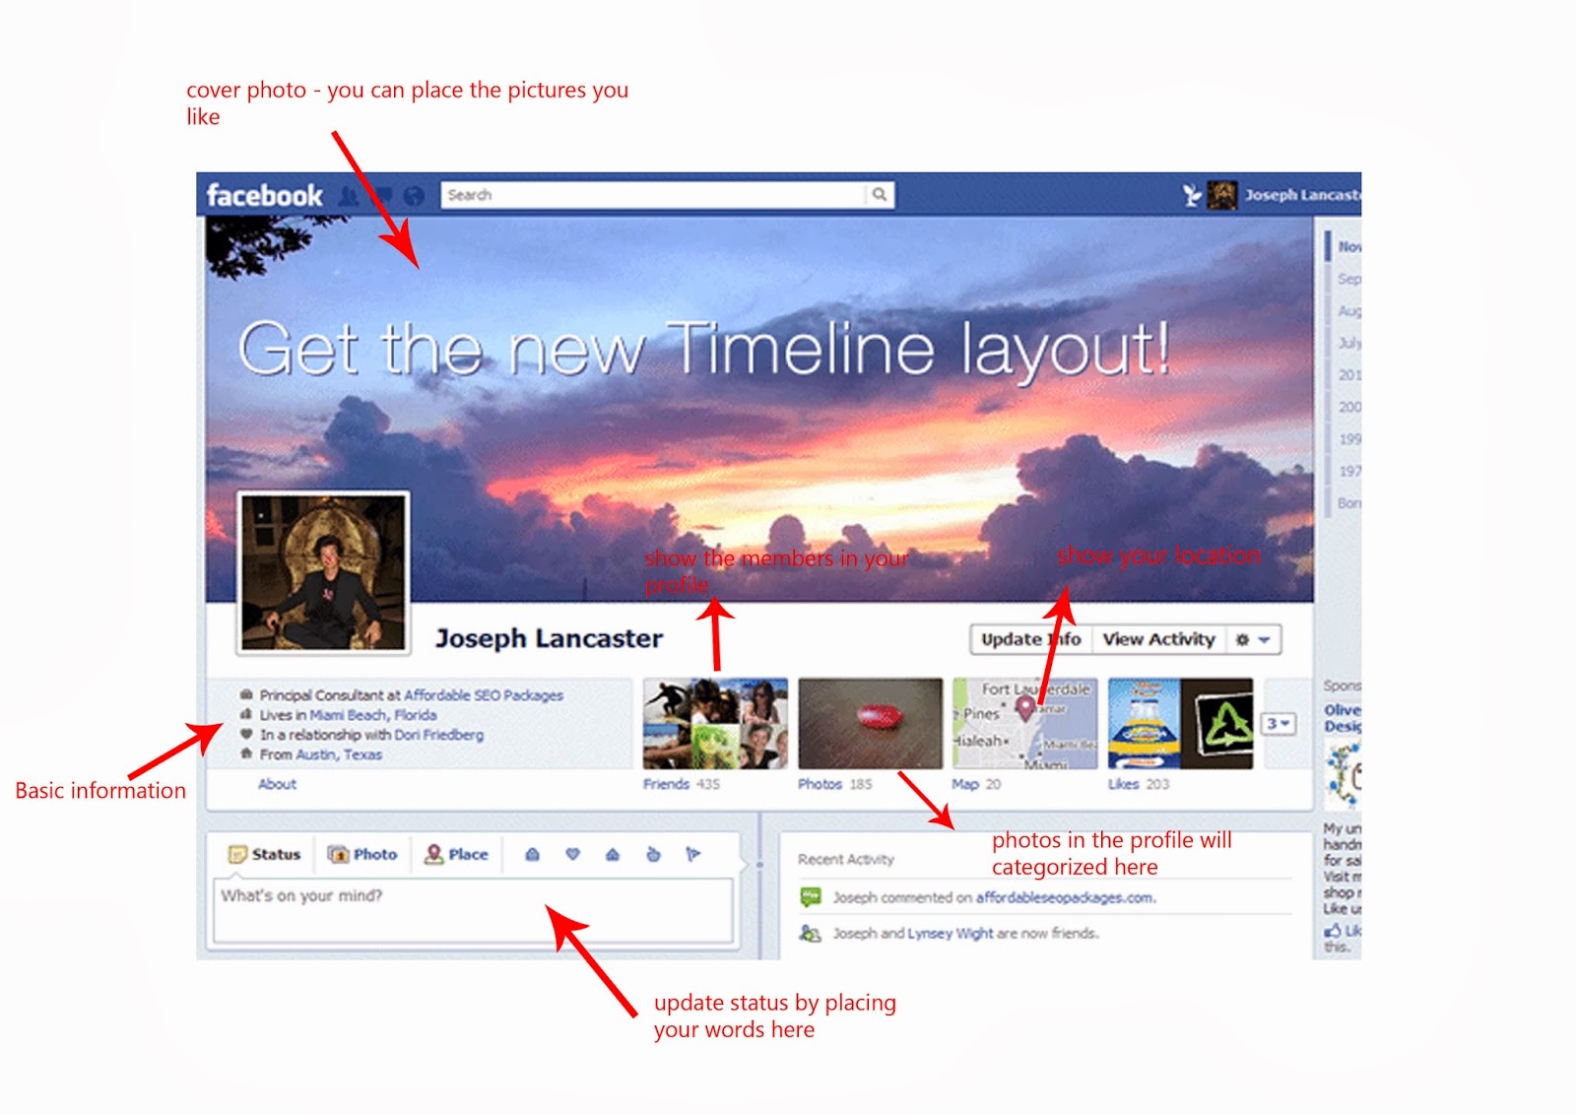Image resolution: width=1576 pixels, height=1114 pixels.
Task: Click the sponsored ad image
Action: tap(1344, 776)
